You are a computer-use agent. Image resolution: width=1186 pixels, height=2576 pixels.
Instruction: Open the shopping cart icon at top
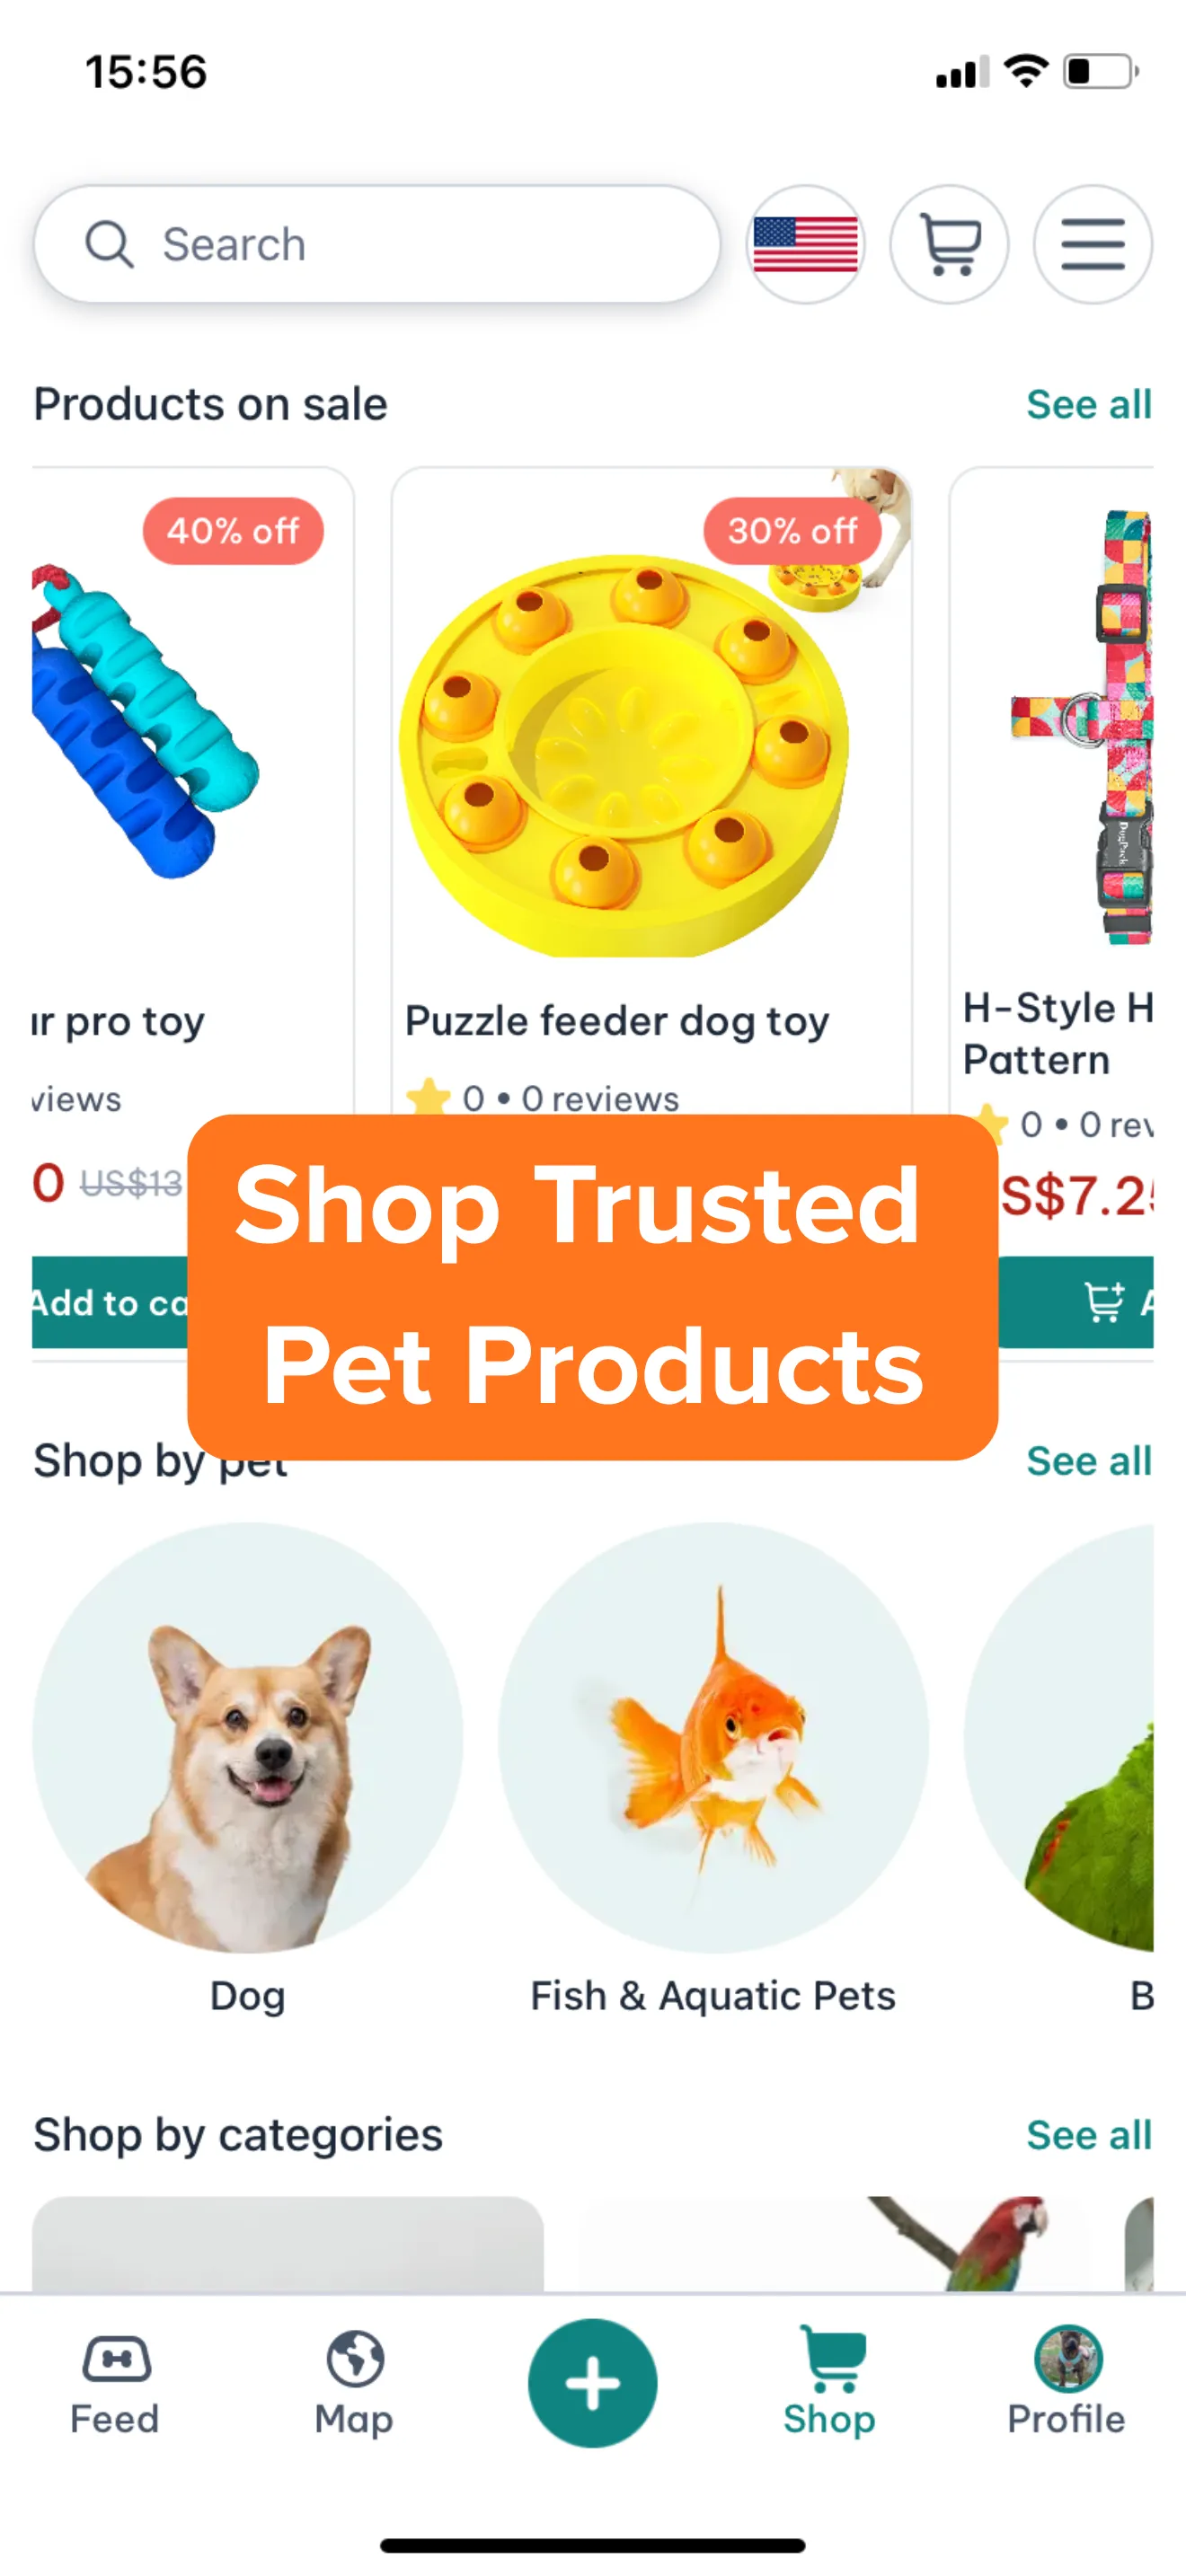[x=948, y=244]
